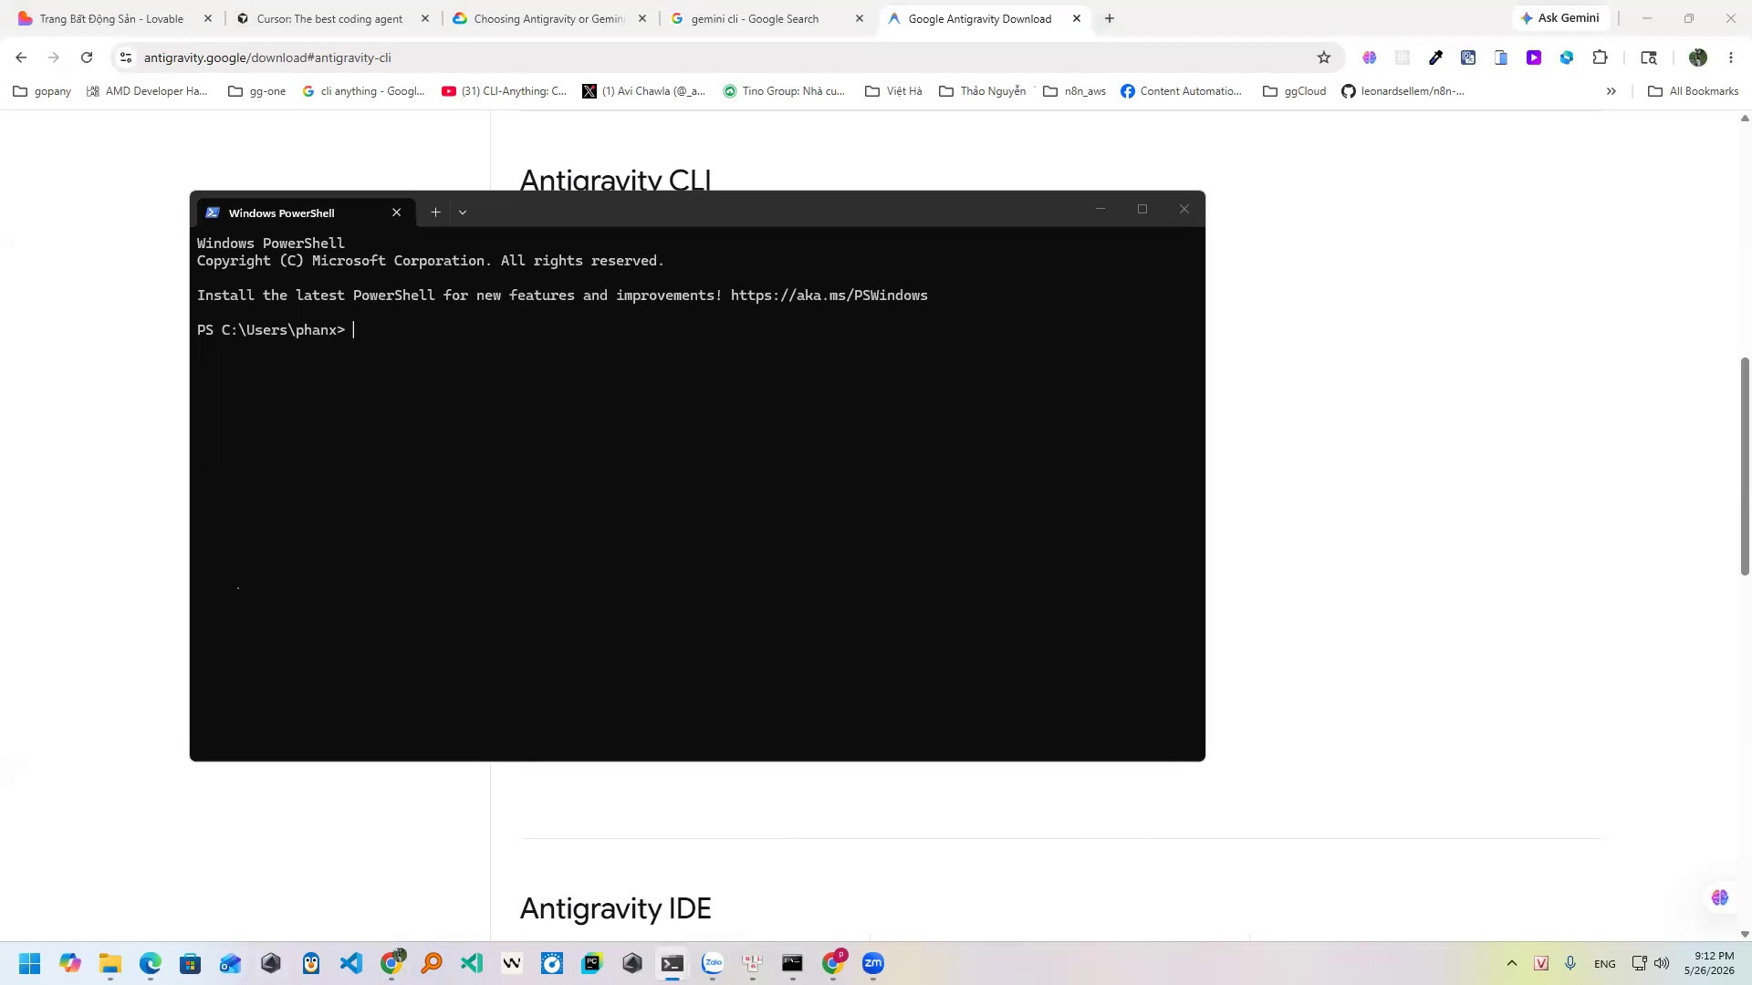
Task: Focus the PowerShell command prompt line
Action: point(697,330)
